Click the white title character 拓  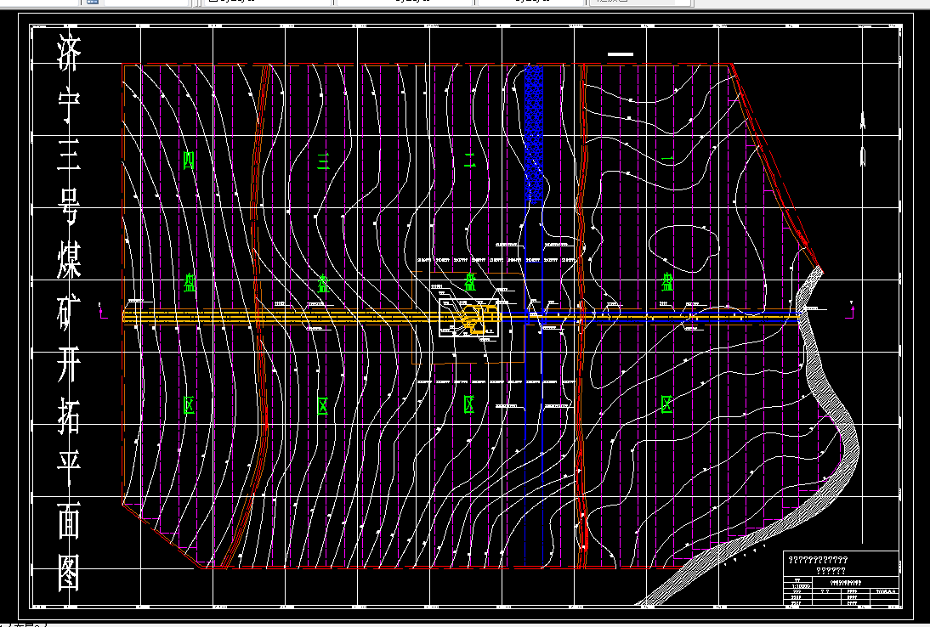click(69, 415)
